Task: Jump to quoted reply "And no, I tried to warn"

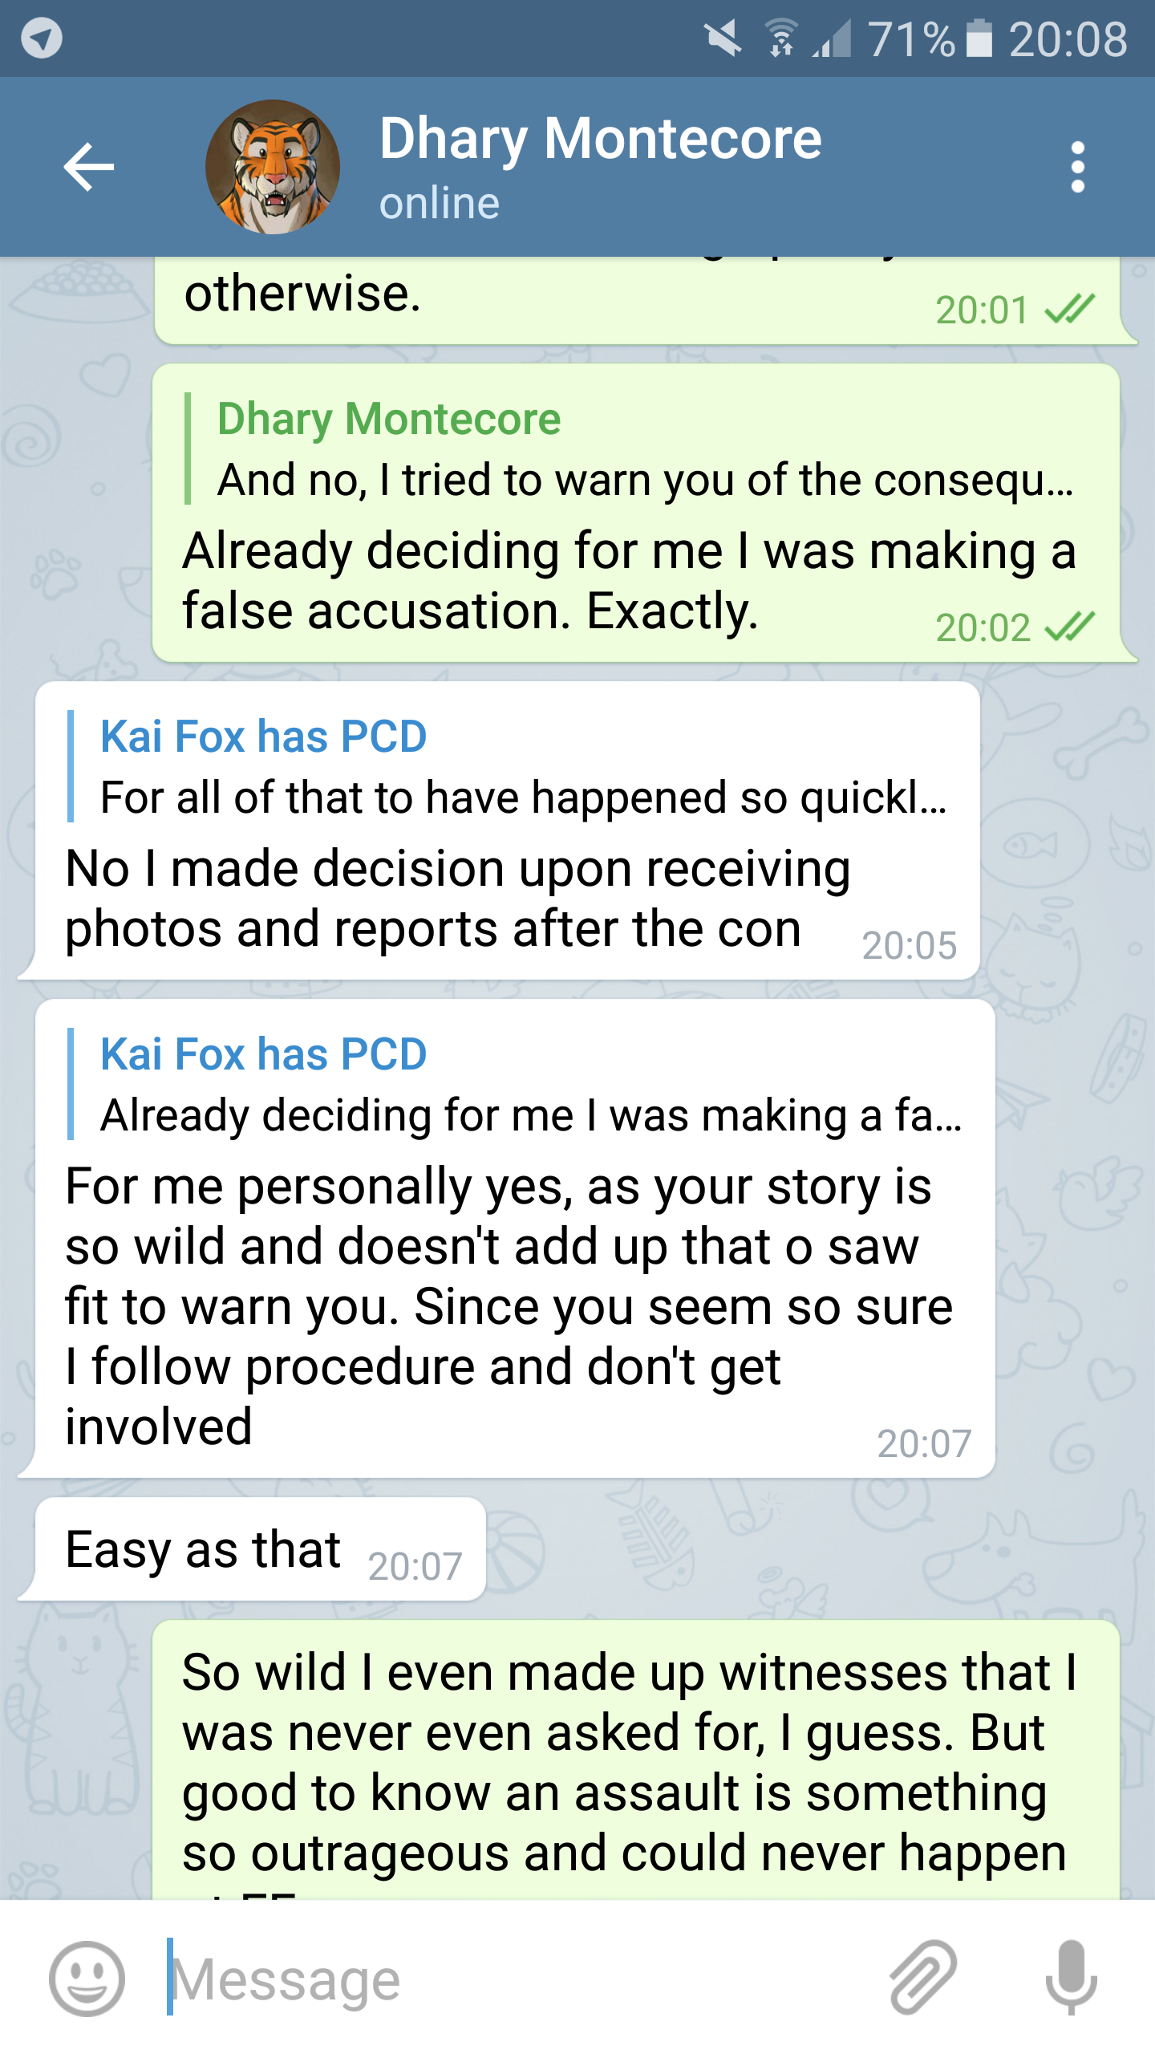Action: click(634, 449)
